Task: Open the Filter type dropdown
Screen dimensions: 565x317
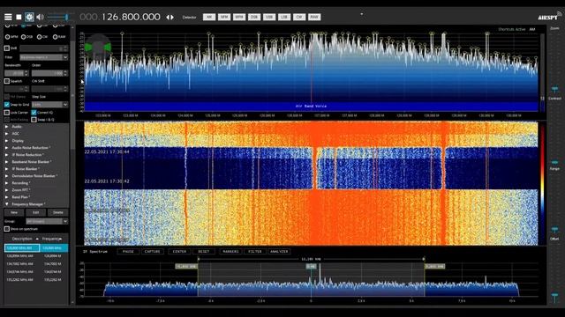Action: pos(43,57)
